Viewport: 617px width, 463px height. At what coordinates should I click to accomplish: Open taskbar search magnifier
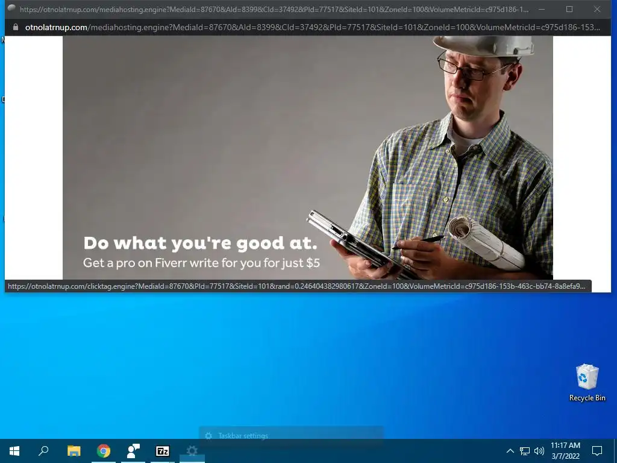(x=43, y=451)
